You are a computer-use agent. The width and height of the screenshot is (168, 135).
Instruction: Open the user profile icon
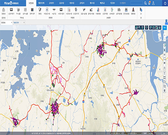[153, 3]
